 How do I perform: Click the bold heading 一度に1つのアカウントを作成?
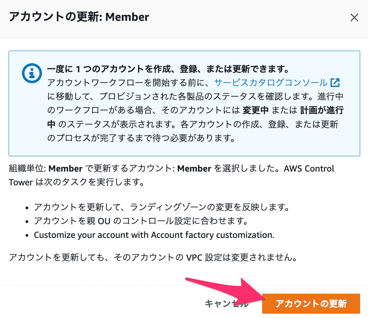click(168, 69)
